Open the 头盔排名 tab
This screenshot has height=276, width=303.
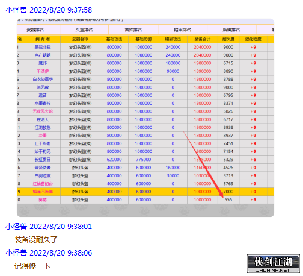click(x=84, y=30)
